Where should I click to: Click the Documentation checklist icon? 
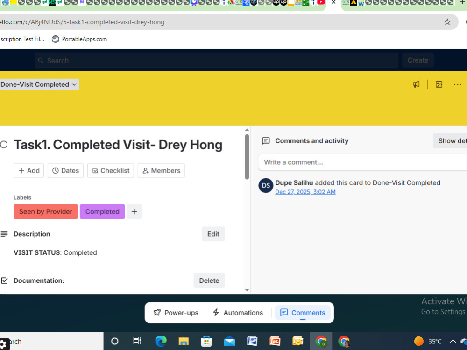(x=4, y=280)
